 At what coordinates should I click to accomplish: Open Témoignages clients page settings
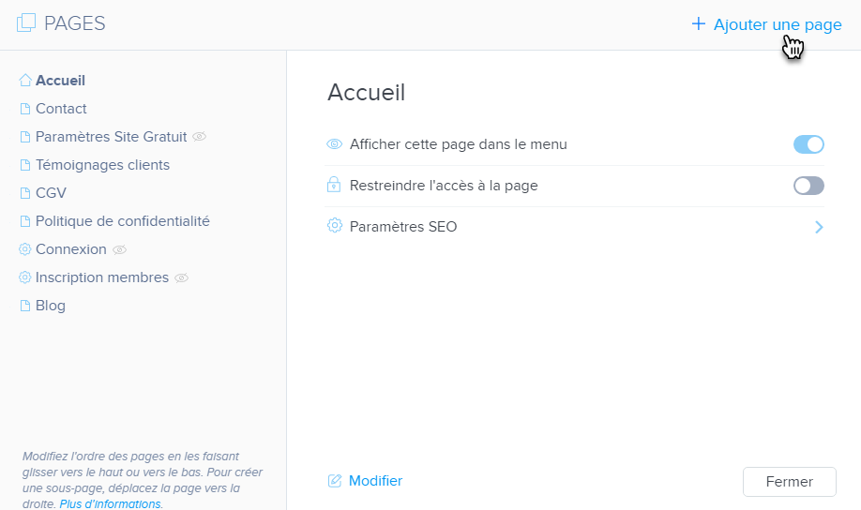[x=102, y=165]
